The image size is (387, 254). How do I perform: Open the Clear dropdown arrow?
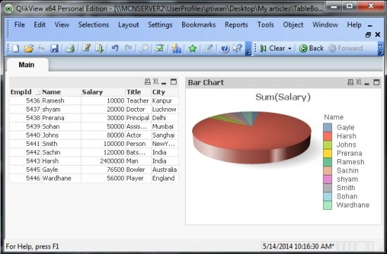[290, 48]
